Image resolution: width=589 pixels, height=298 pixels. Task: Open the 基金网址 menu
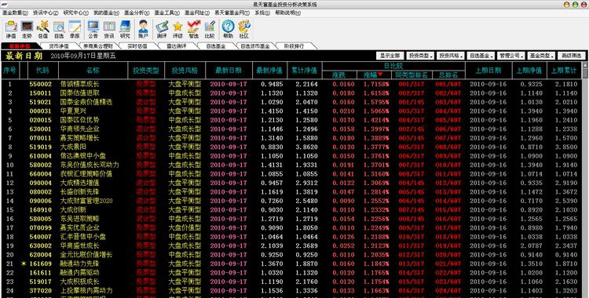coord(197,13)
